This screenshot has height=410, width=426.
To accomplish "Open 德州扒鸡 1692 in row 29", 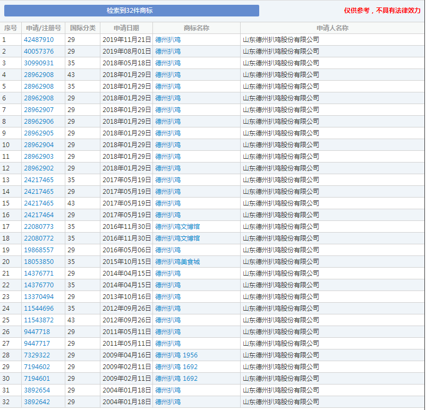I will tap(176, 367).
